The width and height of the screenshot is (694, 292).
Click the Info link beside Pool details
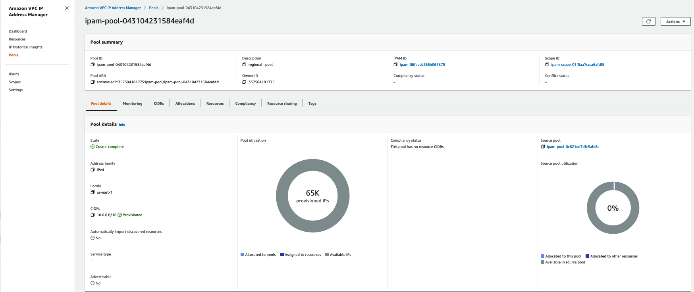click(122, 125)
